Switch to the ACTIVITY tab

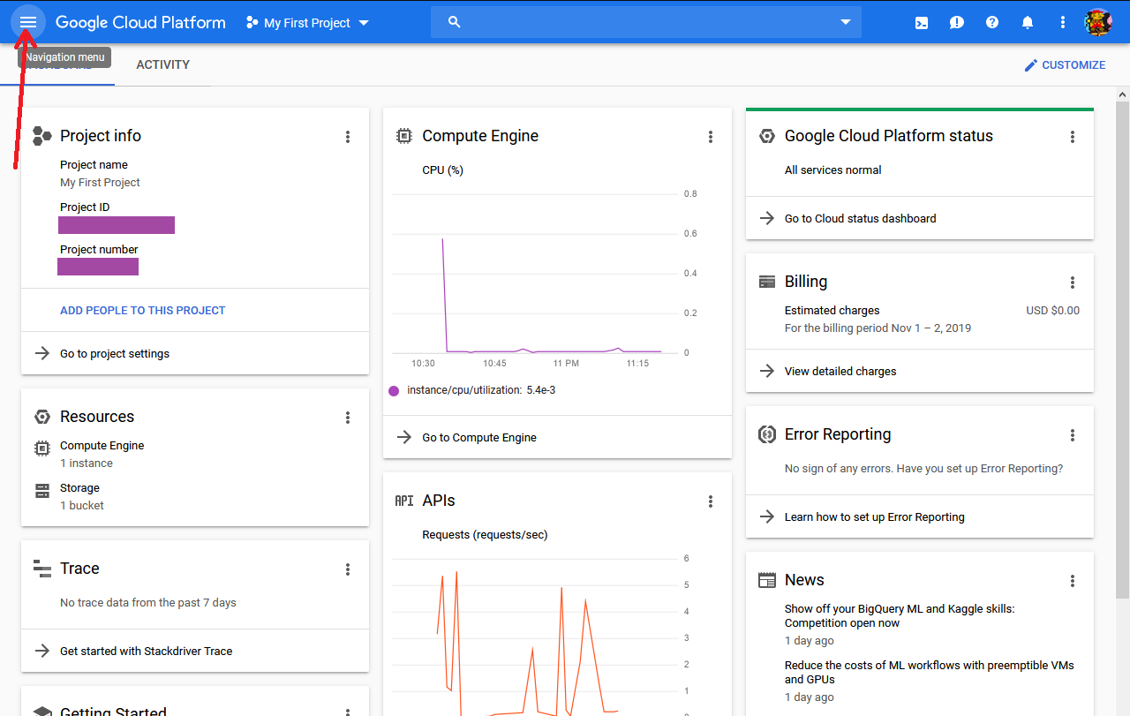163,64
